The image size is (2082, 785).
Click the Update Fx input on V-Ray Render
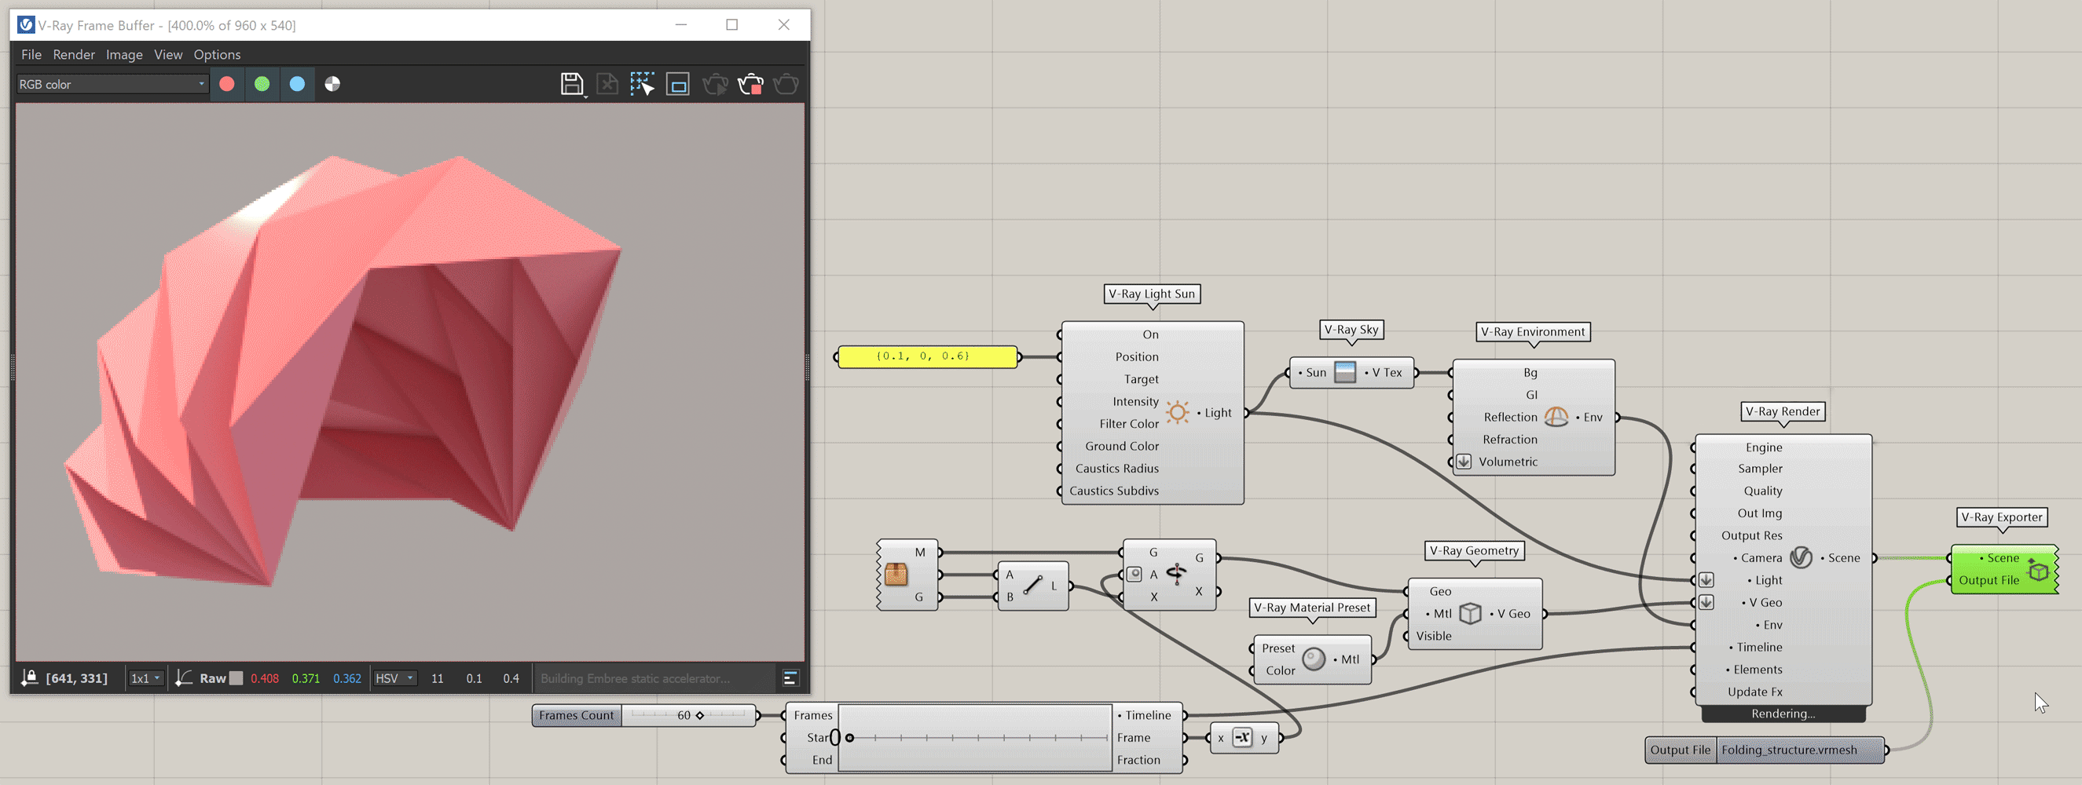tap(1754, 692)
